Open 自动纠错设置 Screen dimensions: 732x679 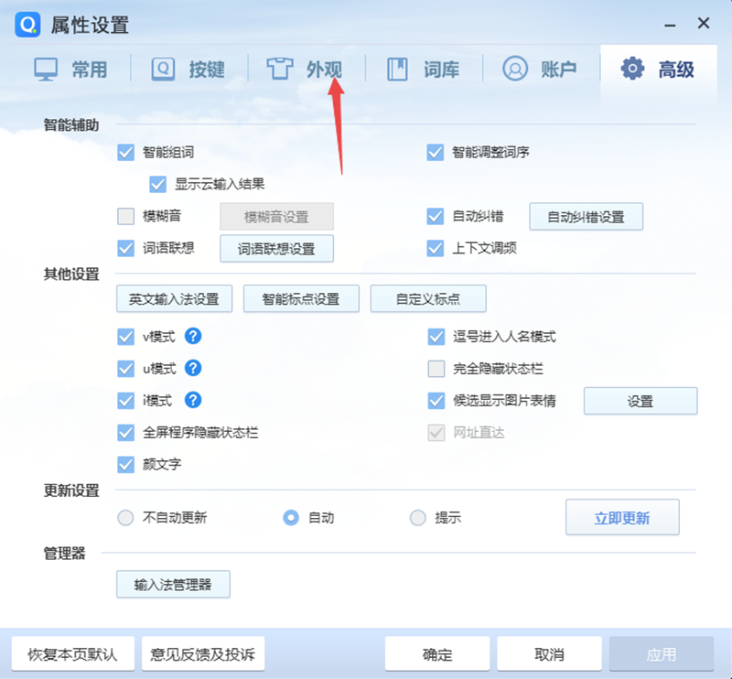tap(587, 216)
